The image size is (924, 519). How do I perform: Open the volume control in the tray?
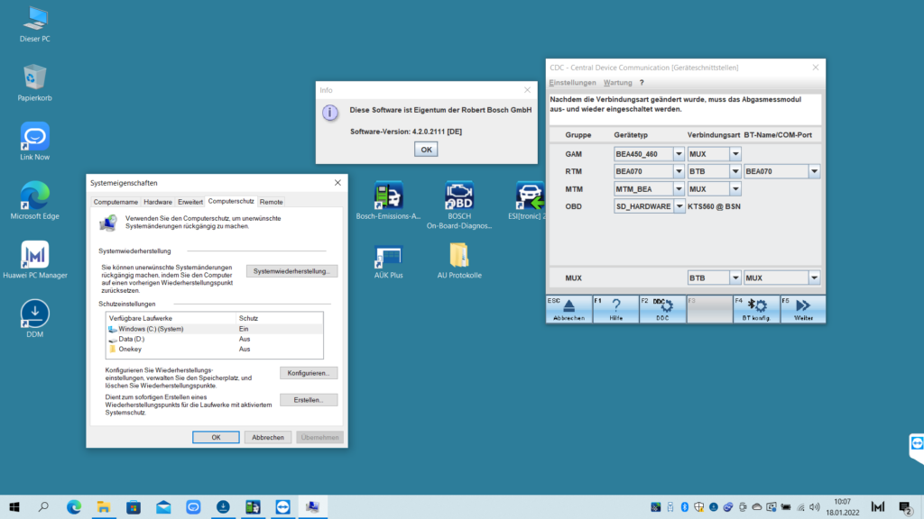(x=815, y=506)
